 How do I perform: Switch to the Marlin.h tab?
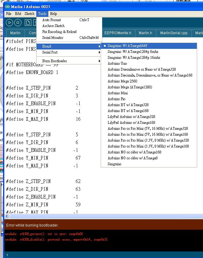(x=145, y=33)
